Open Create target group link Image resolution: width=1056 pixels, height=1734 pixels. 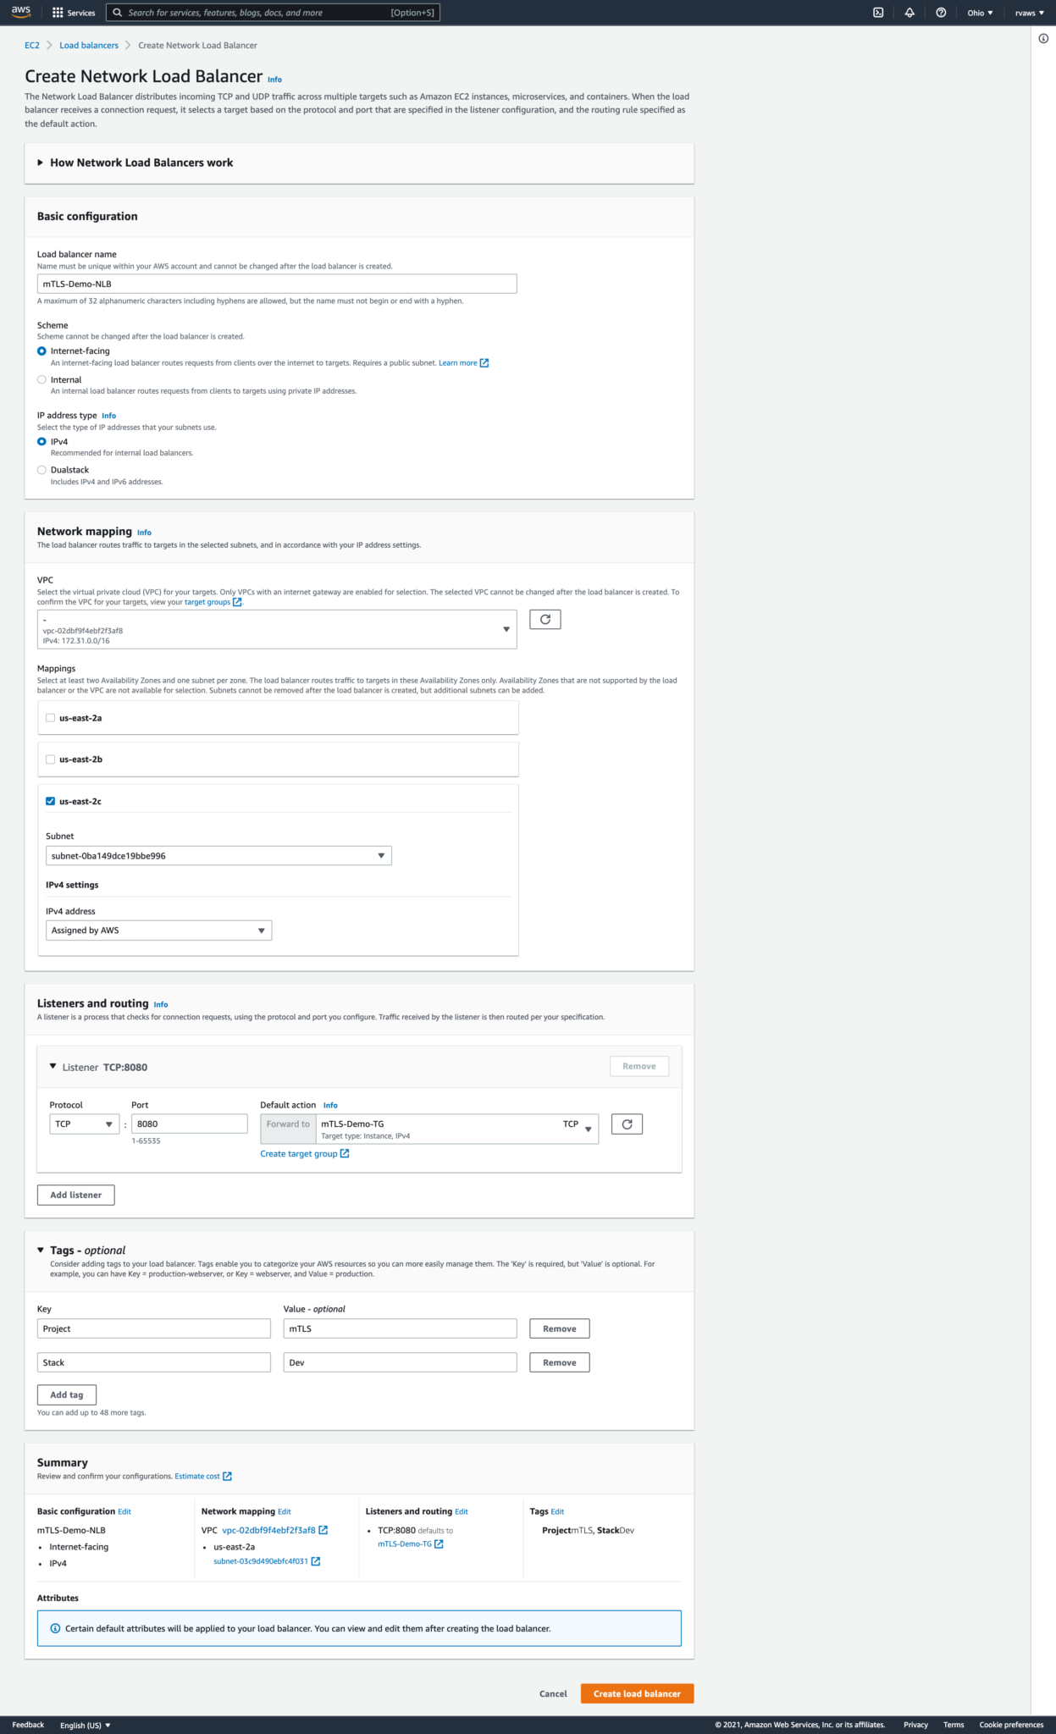tap(299, 1154)
